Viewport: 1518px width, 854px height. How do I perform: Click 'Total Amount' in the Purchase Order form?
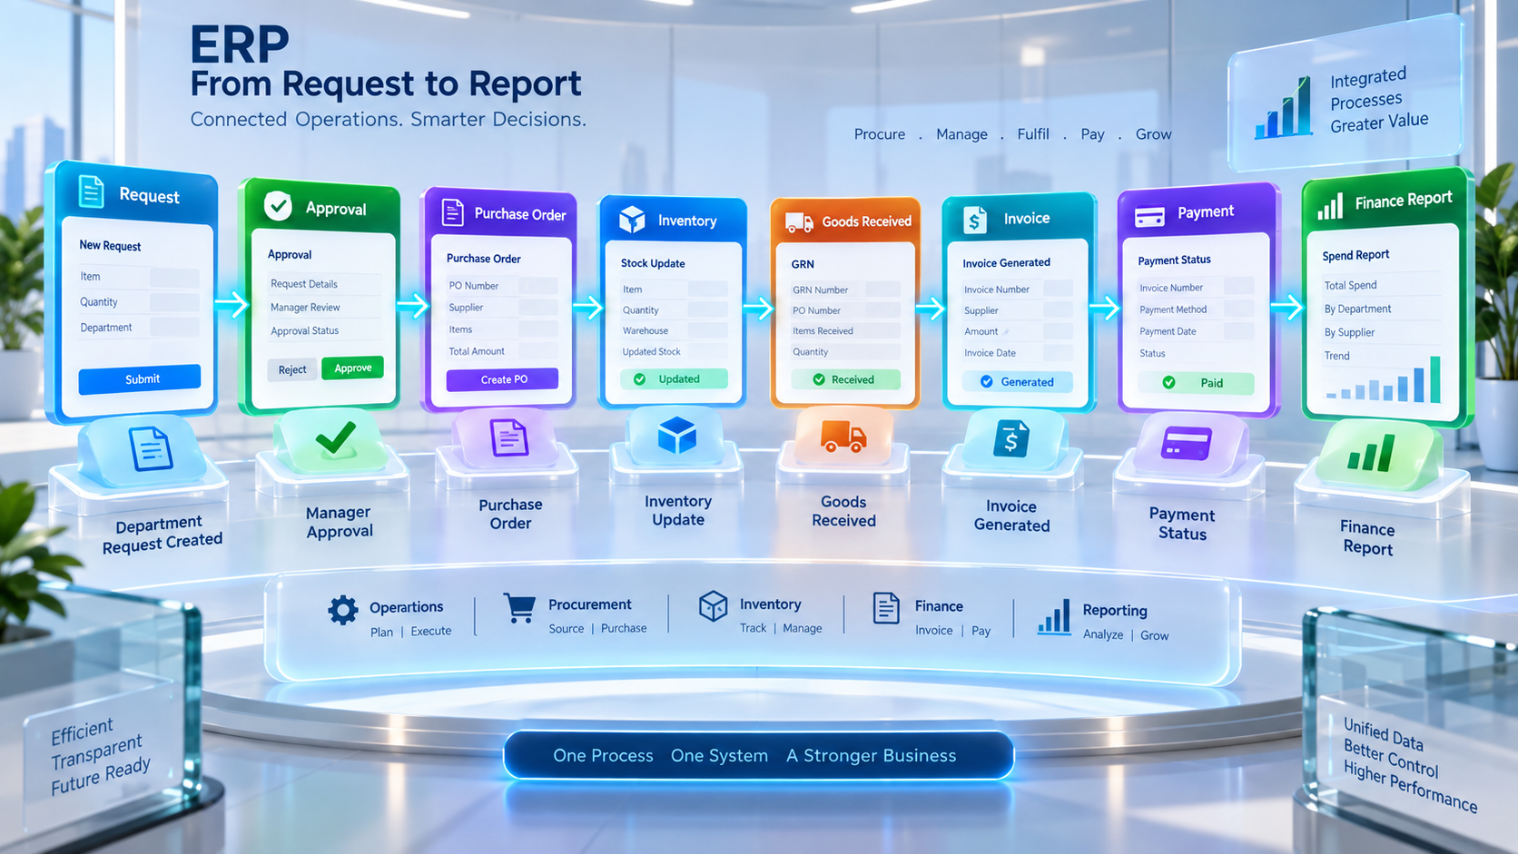477,351
